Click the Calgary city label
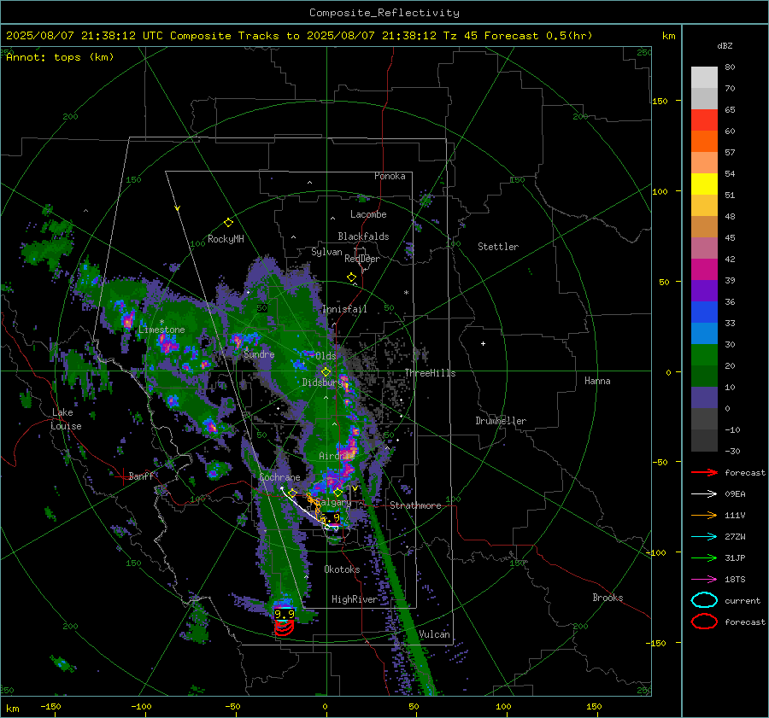Image resolution: width=769 pixels, height=718 pixels. tap(333, 502)
